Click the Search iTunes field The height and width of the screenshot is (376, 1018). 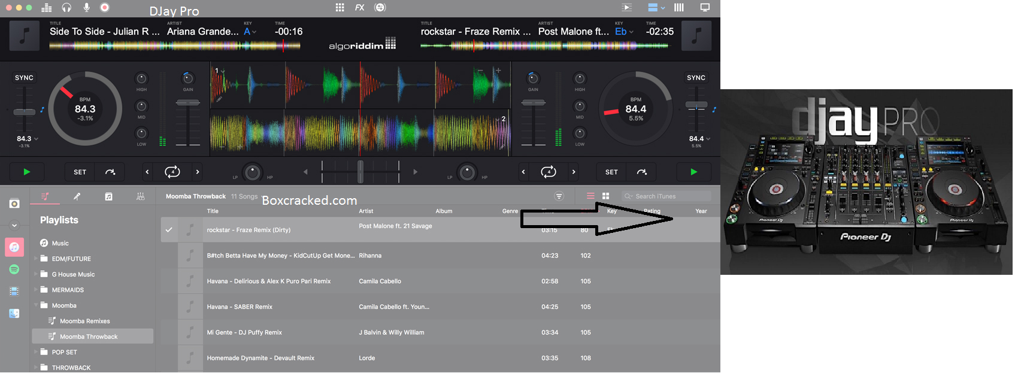tap(666, 196)
